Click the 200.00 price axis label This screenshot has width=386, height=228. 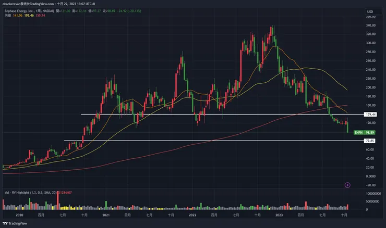(371, 87)
